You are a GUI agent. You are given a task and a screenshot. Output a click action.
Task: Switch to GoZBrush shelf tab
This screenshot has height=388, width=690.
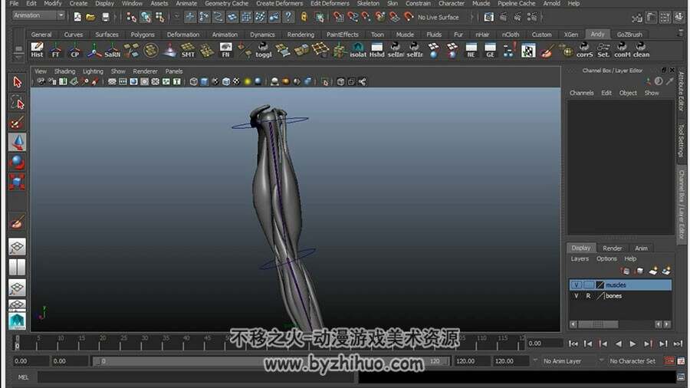[629, 35]
